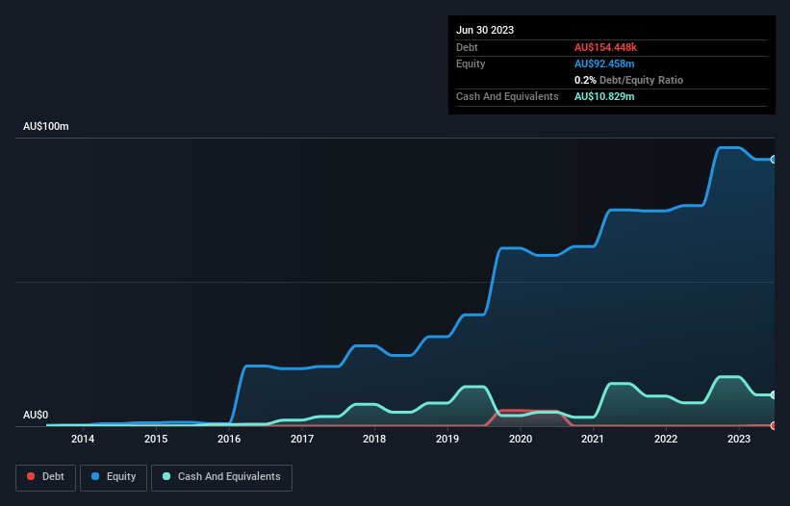Click the red Debt endpoint marker
Viewport: 790px width, 506px height.
[774, 425]
